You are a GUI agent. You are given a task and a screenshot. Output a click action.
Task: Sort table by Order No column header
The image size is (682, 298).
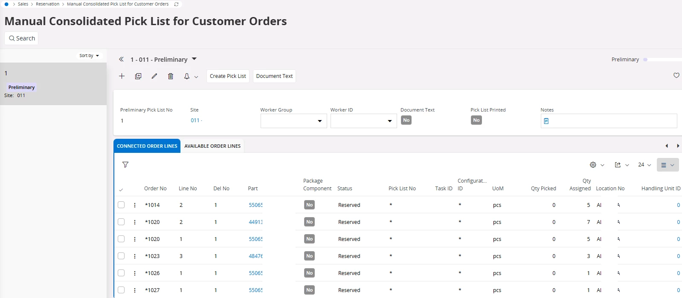(155, 189)
